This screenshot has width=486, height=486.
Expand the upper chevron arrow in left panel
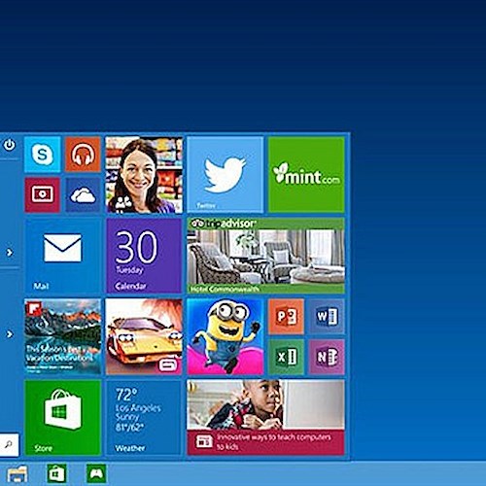pos(10,252)
